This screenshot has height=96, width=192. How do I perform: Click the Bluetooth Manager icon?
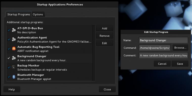pyautogui.click(x=14, y=77)
